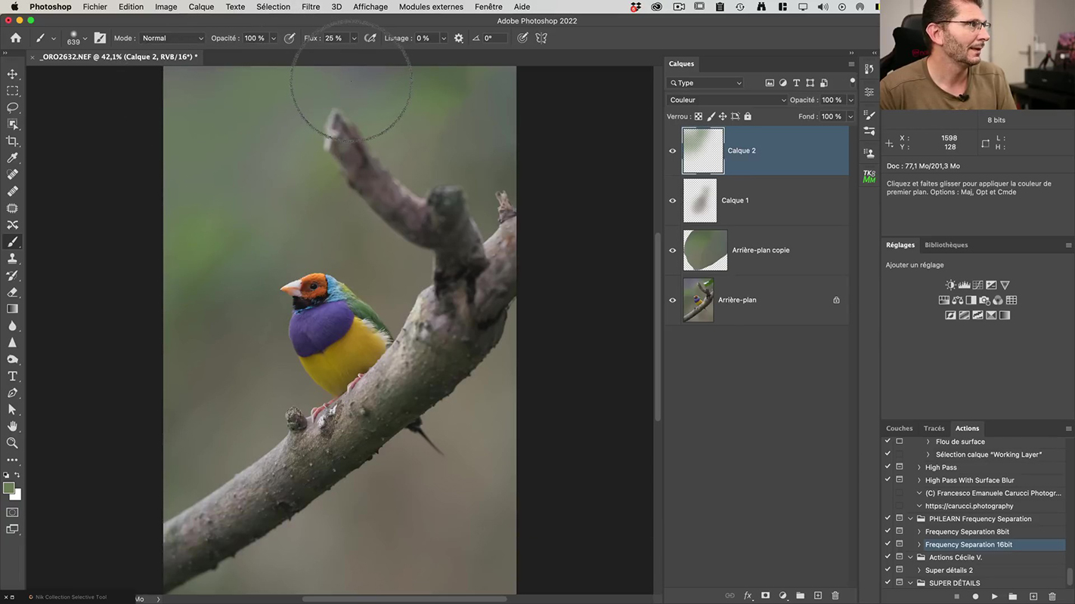Uncheck the High Pass action checkbox

888,467
